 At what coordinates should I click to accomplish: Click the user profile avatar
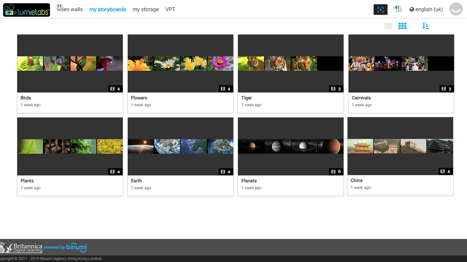pyautogui.click(x=456, y=9)
